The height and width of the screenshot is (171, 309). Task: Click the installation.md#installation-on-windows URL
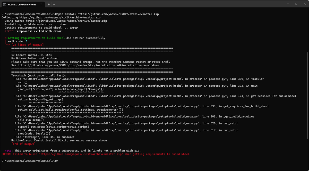click(88, 65)
